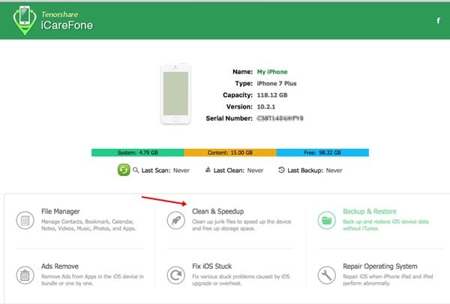This screenshot has width=450, height=304.
Task: Click the Clean up junk files description text
Action: pyautogui.click(x=241, y=225)
